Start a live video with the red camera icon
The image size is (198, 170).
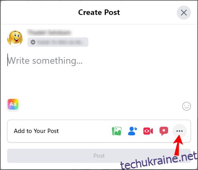(x=148, y=131)
